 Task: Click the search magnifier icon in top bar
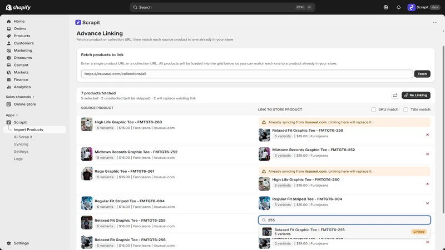[135, 7]
